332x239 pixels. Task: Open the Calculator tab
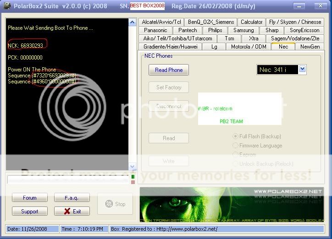click(252, 22)
